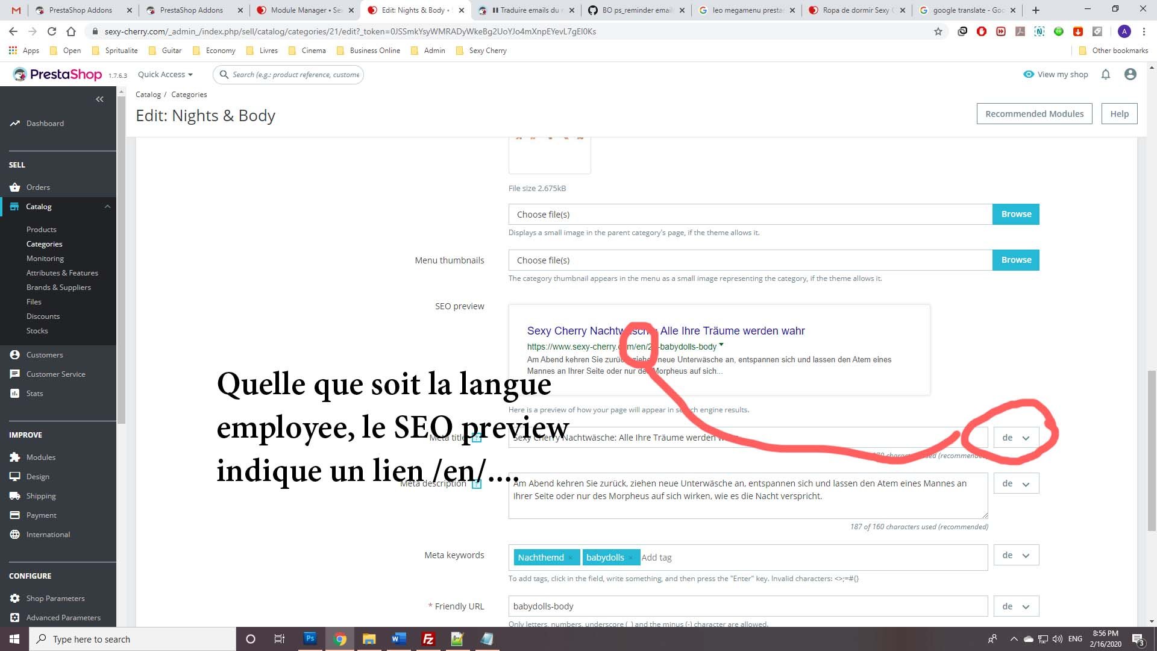Open notifications bell icon
Image resolution: width=1157 pixels, height=651 pixels.
(1105, 74)
